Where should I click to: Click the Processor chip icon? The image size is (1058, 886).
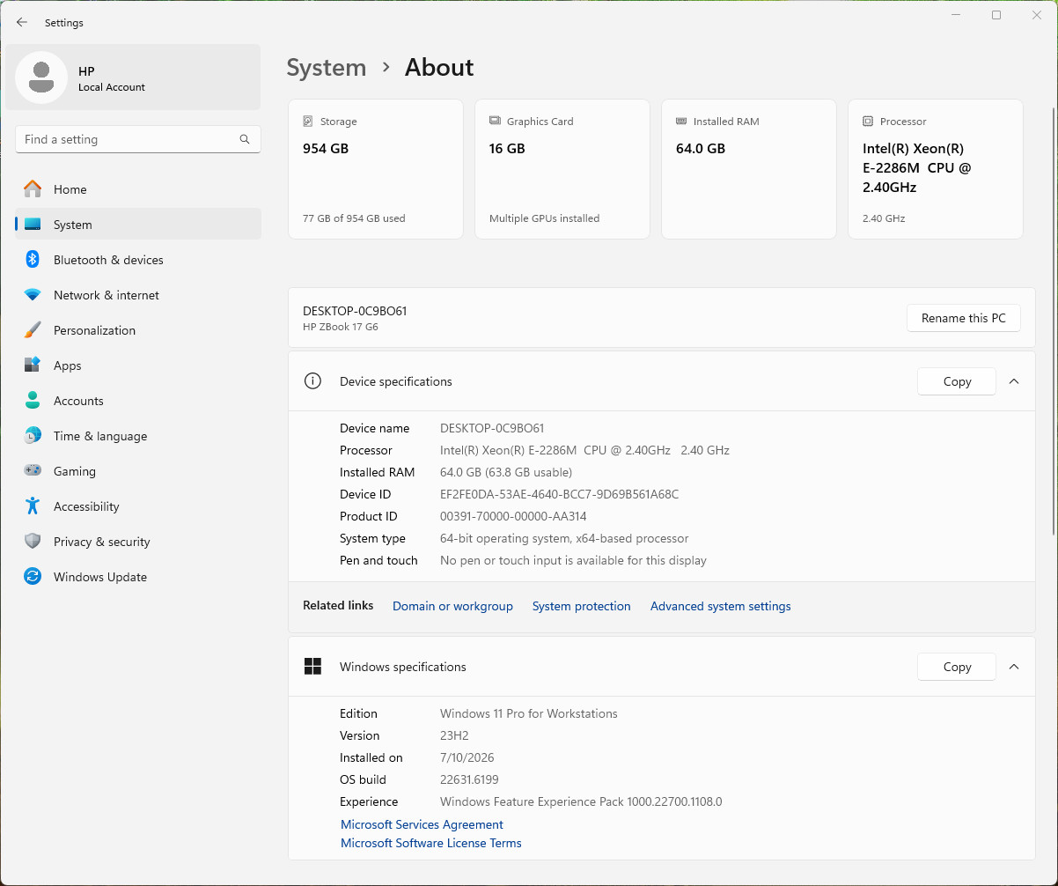coord(868,122)
